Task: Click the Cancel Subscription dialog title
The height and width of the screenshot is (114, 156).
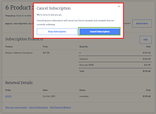Action: click(x=54, y=8)
